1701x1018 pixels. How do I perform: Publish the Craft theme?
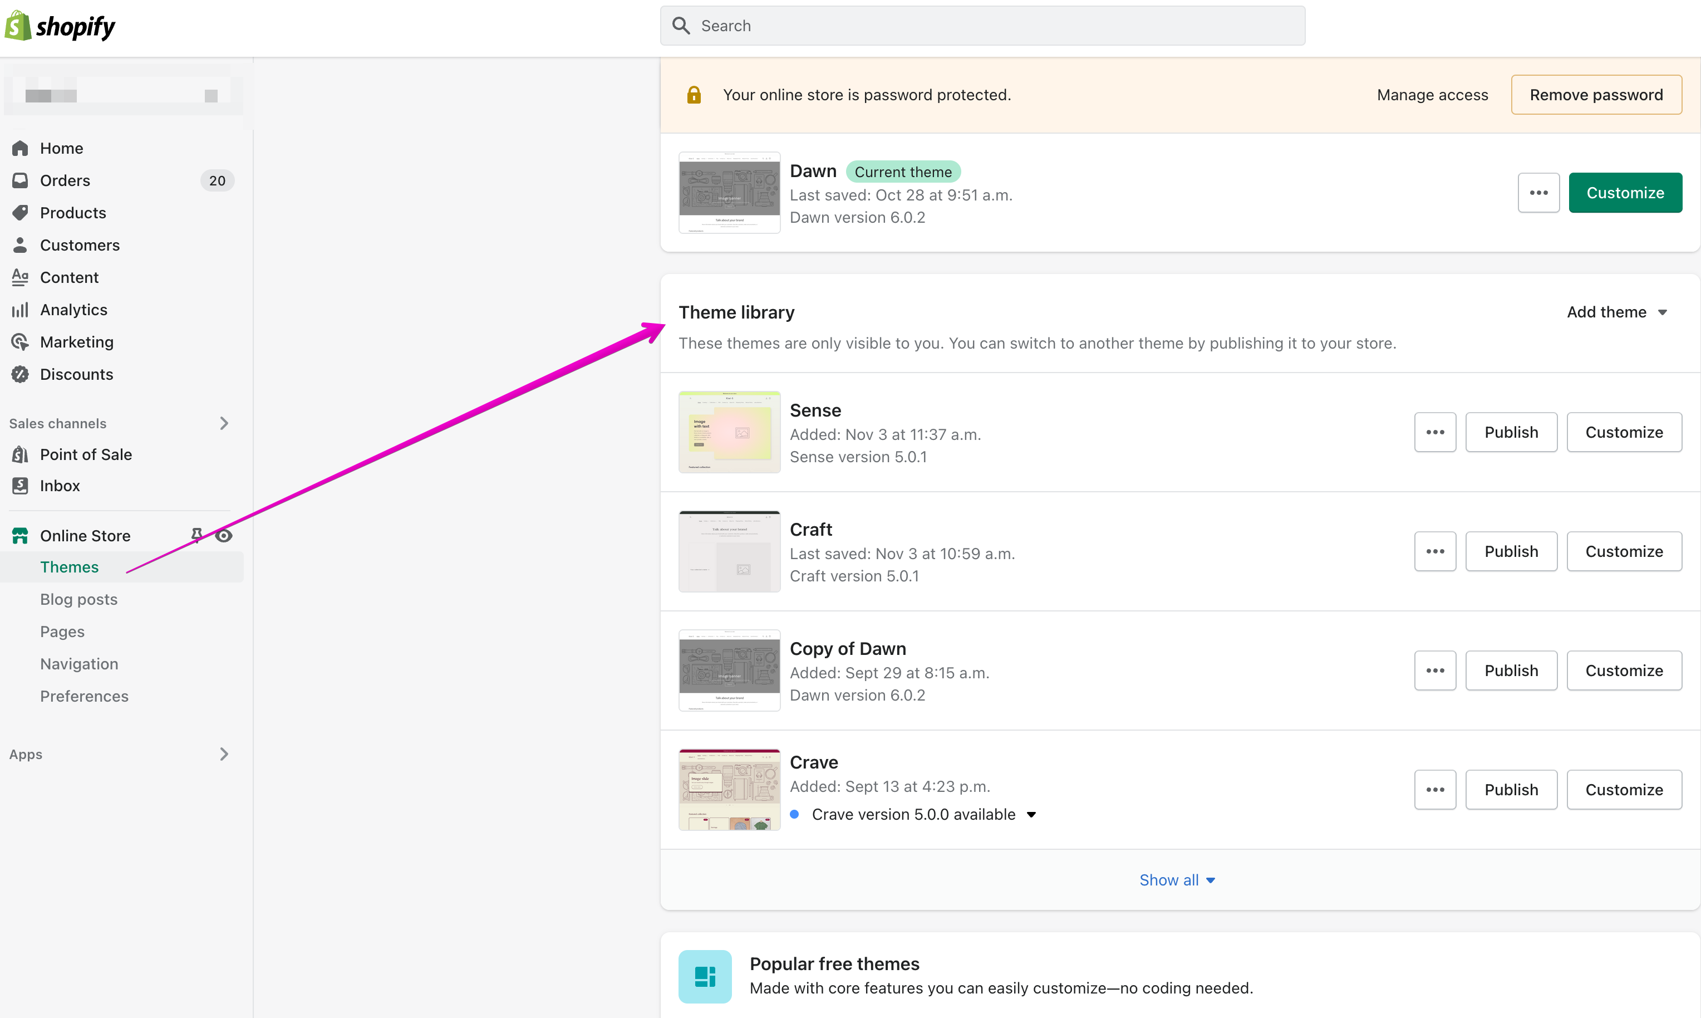tap(1511, 551)
